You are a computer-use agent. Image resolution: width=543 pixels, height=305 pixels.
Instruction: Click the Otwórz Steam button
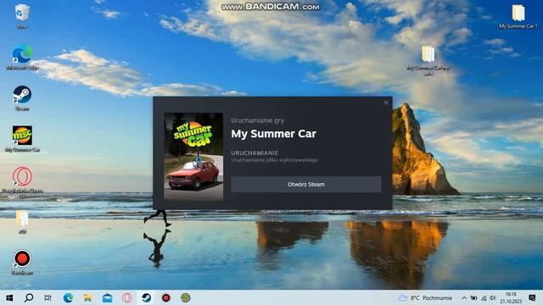point(306,185)
